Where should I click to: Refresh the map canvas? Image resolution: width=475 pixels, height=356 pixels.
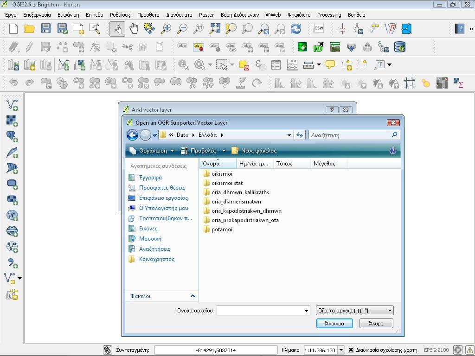coord(296,29)
